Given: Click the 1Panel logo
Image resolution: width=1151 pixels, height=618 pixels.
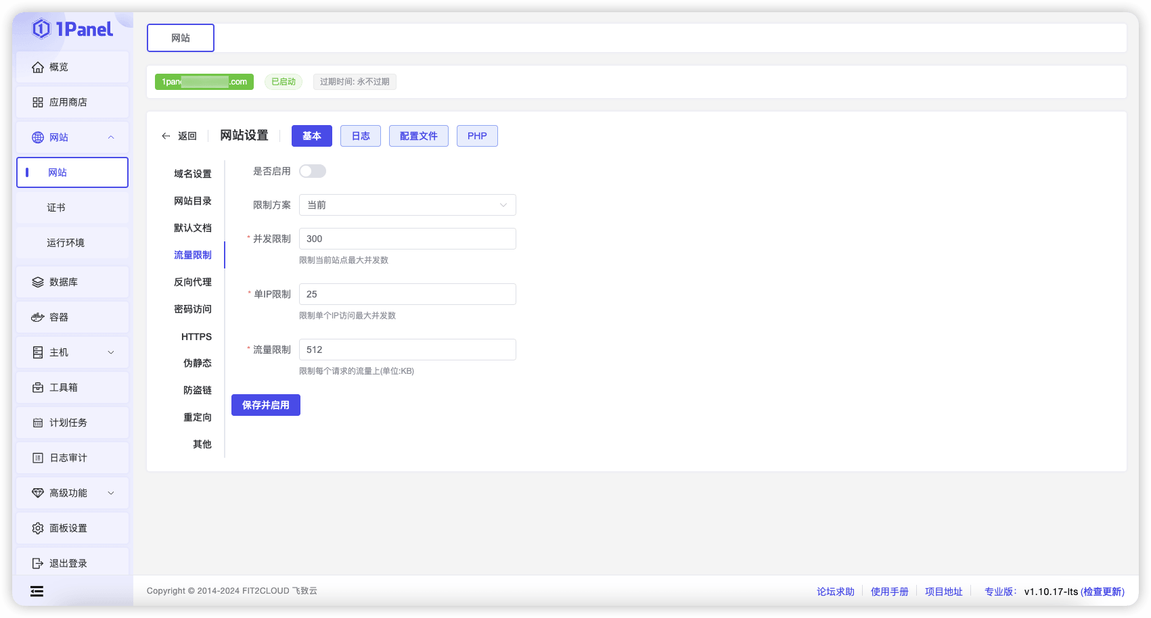Looking at the screenshot, I should [x=72, y=29].
